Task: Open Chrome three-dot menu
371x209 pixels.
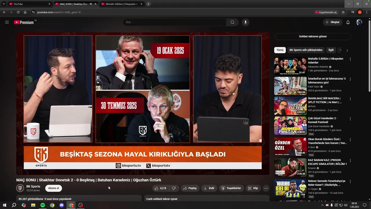Action: (367, 12)
